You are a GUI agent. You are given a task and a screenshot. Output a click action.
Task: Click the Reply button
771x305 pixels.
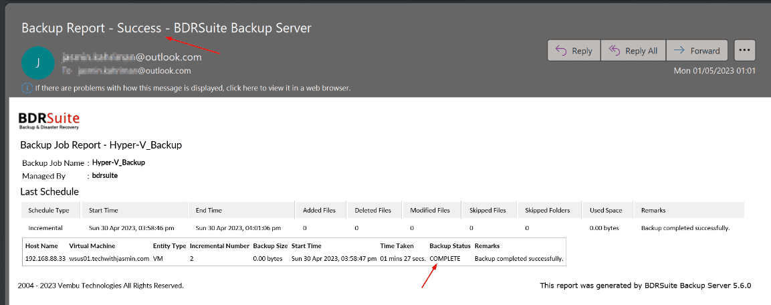click(574, 51)
